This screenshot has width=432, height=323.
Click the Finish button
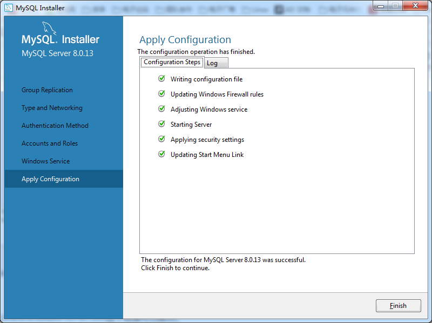point(398,306)
